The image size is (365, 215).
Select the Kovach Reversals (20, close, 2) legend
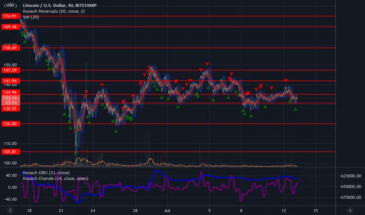(x=54, y=11)
